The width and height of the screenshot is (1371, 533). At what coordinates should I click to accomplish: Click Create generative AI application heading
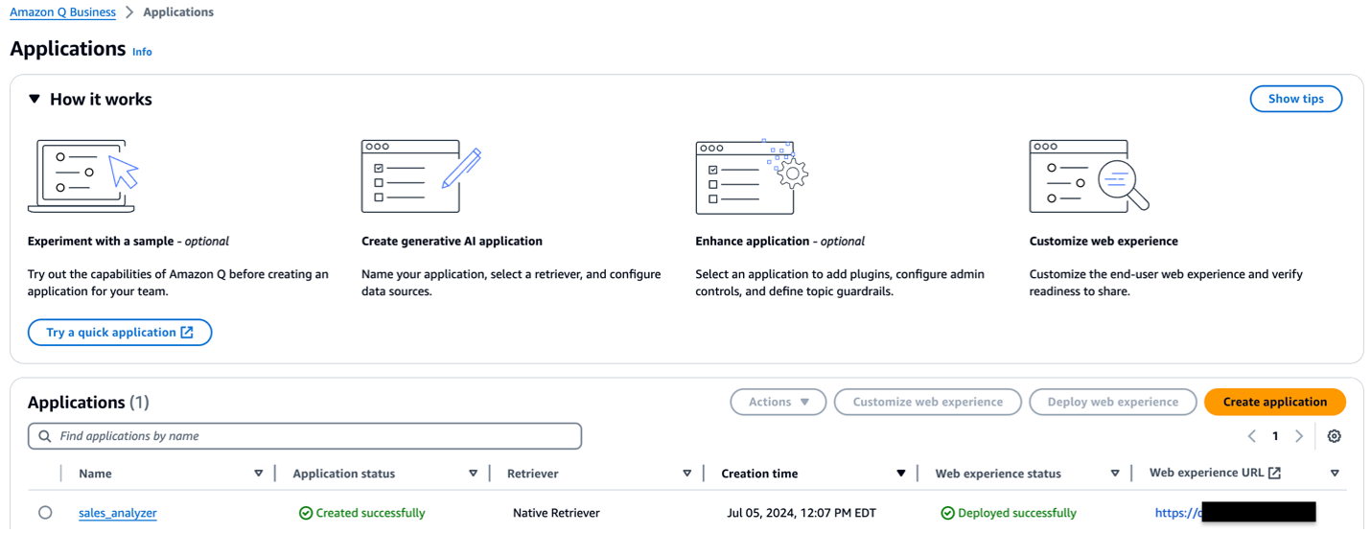tap(452, 242)
